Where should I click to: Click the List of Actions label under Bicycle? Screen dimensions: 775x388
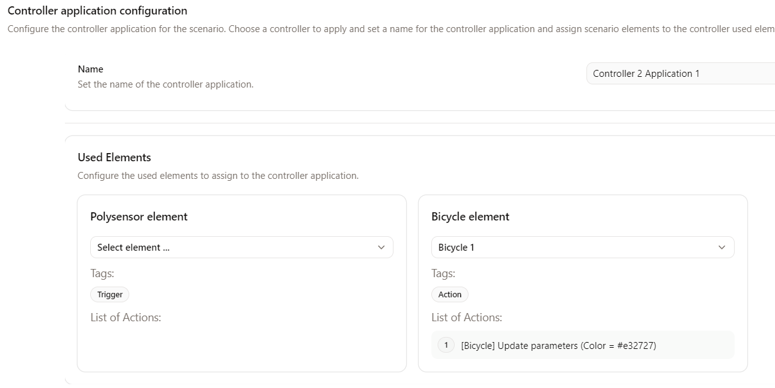point(467,317)
